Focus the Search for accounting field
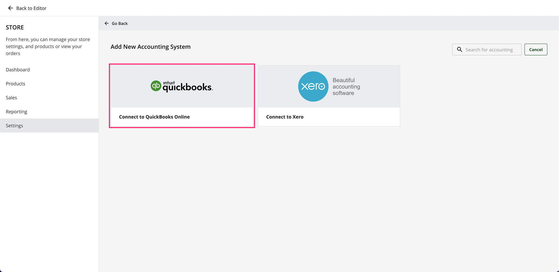Screen dimensions: 559x272 coord(487,50)
